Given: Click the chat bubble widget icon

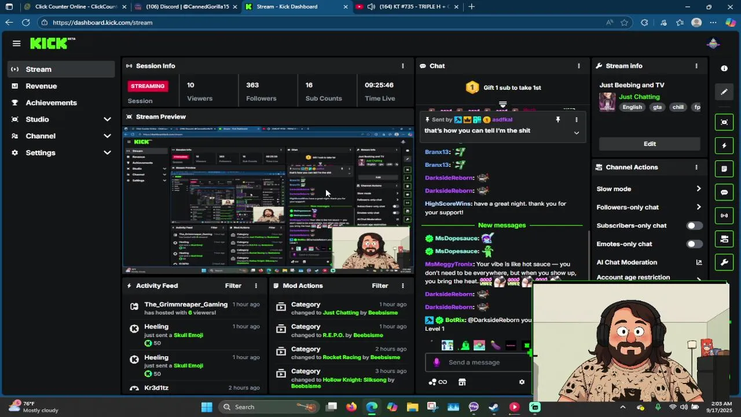Looking at the screenshot, I should click(724, 192).
